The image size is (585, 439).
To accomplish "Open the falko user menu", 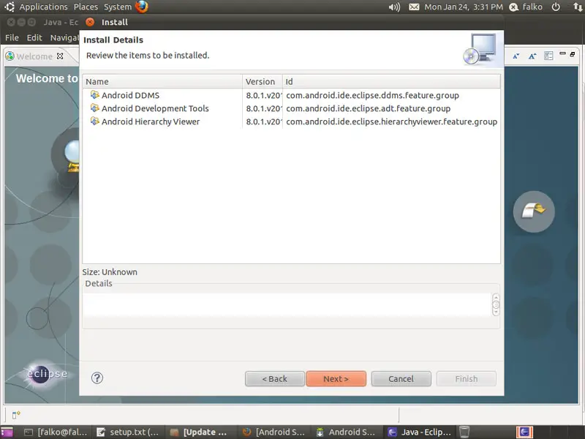I will [x=526, y=7].
